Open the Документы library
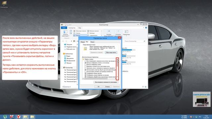Image resolution: width=212 pixels, height=119 pixels. 69,58
